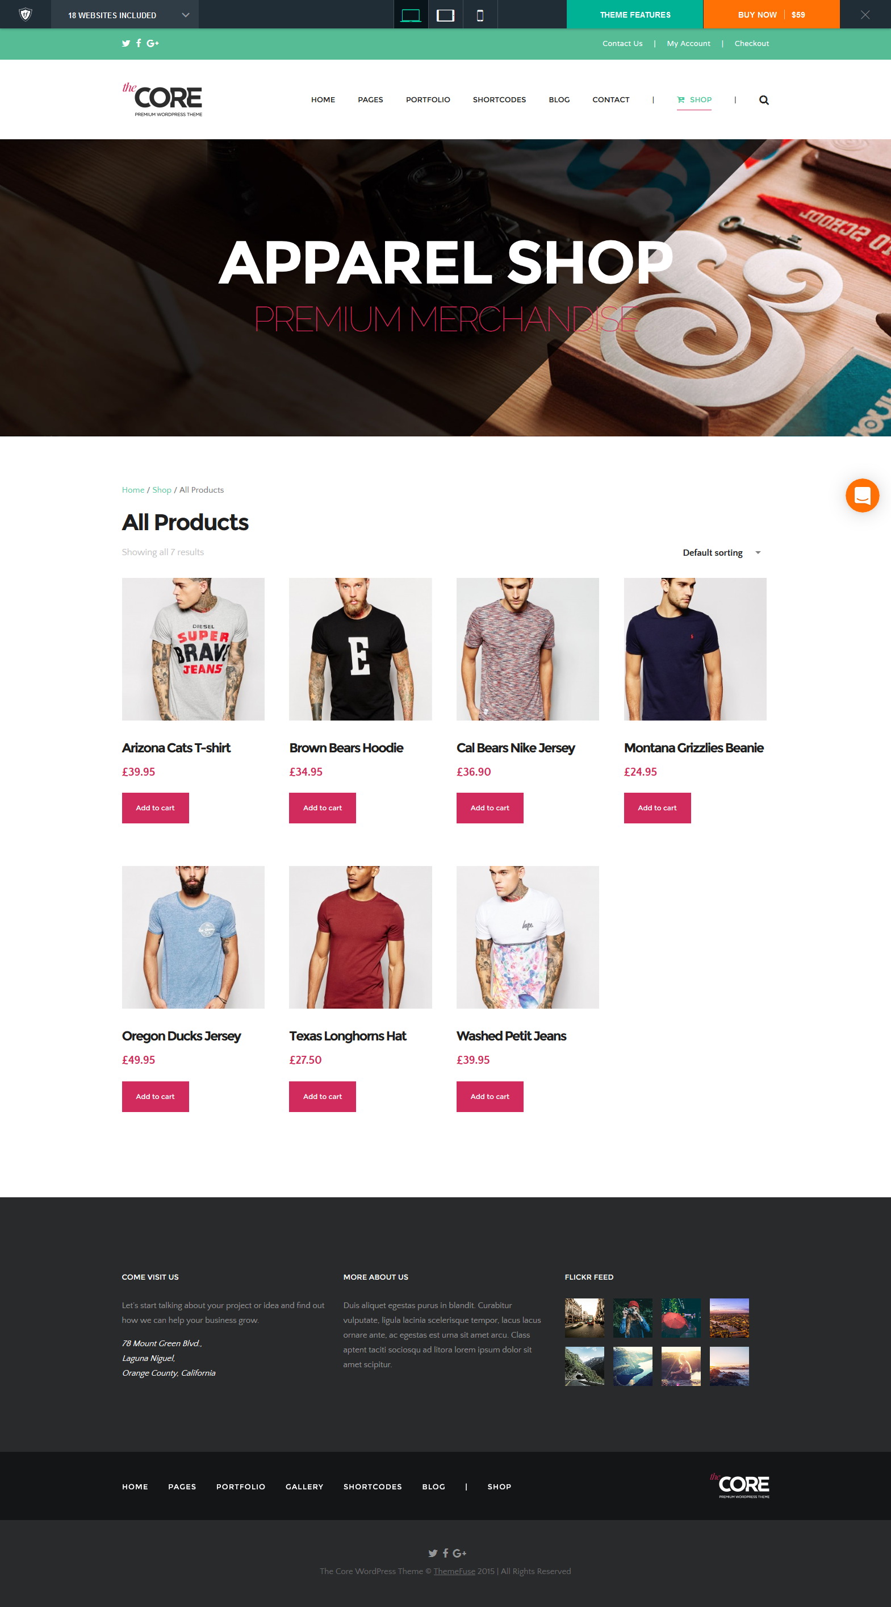Open the Portfolio menu item
Screen dimensions: 891x1607
click(428, 100)
